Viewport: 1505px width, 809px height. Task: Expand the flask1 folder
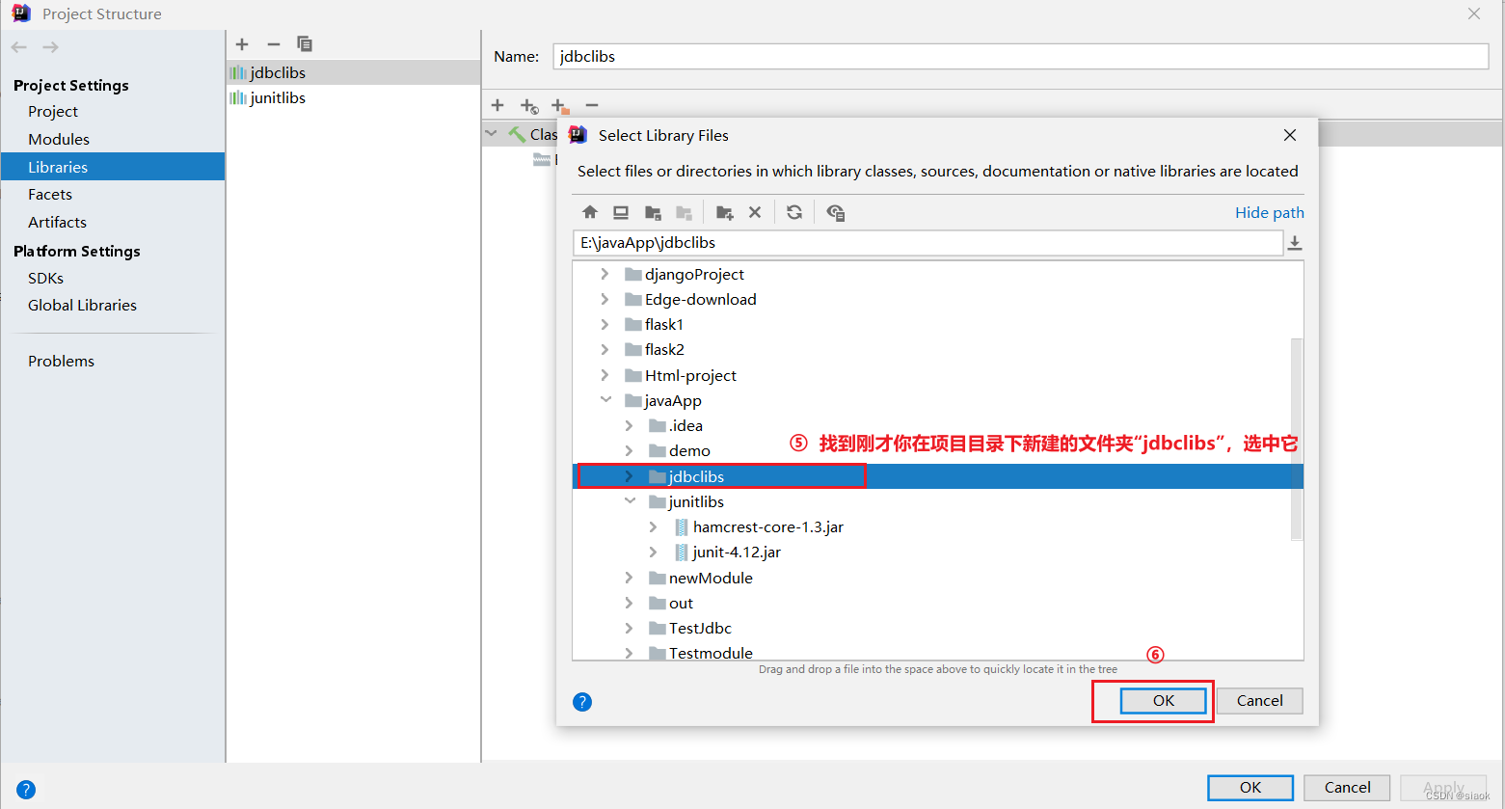pos(605,324)
